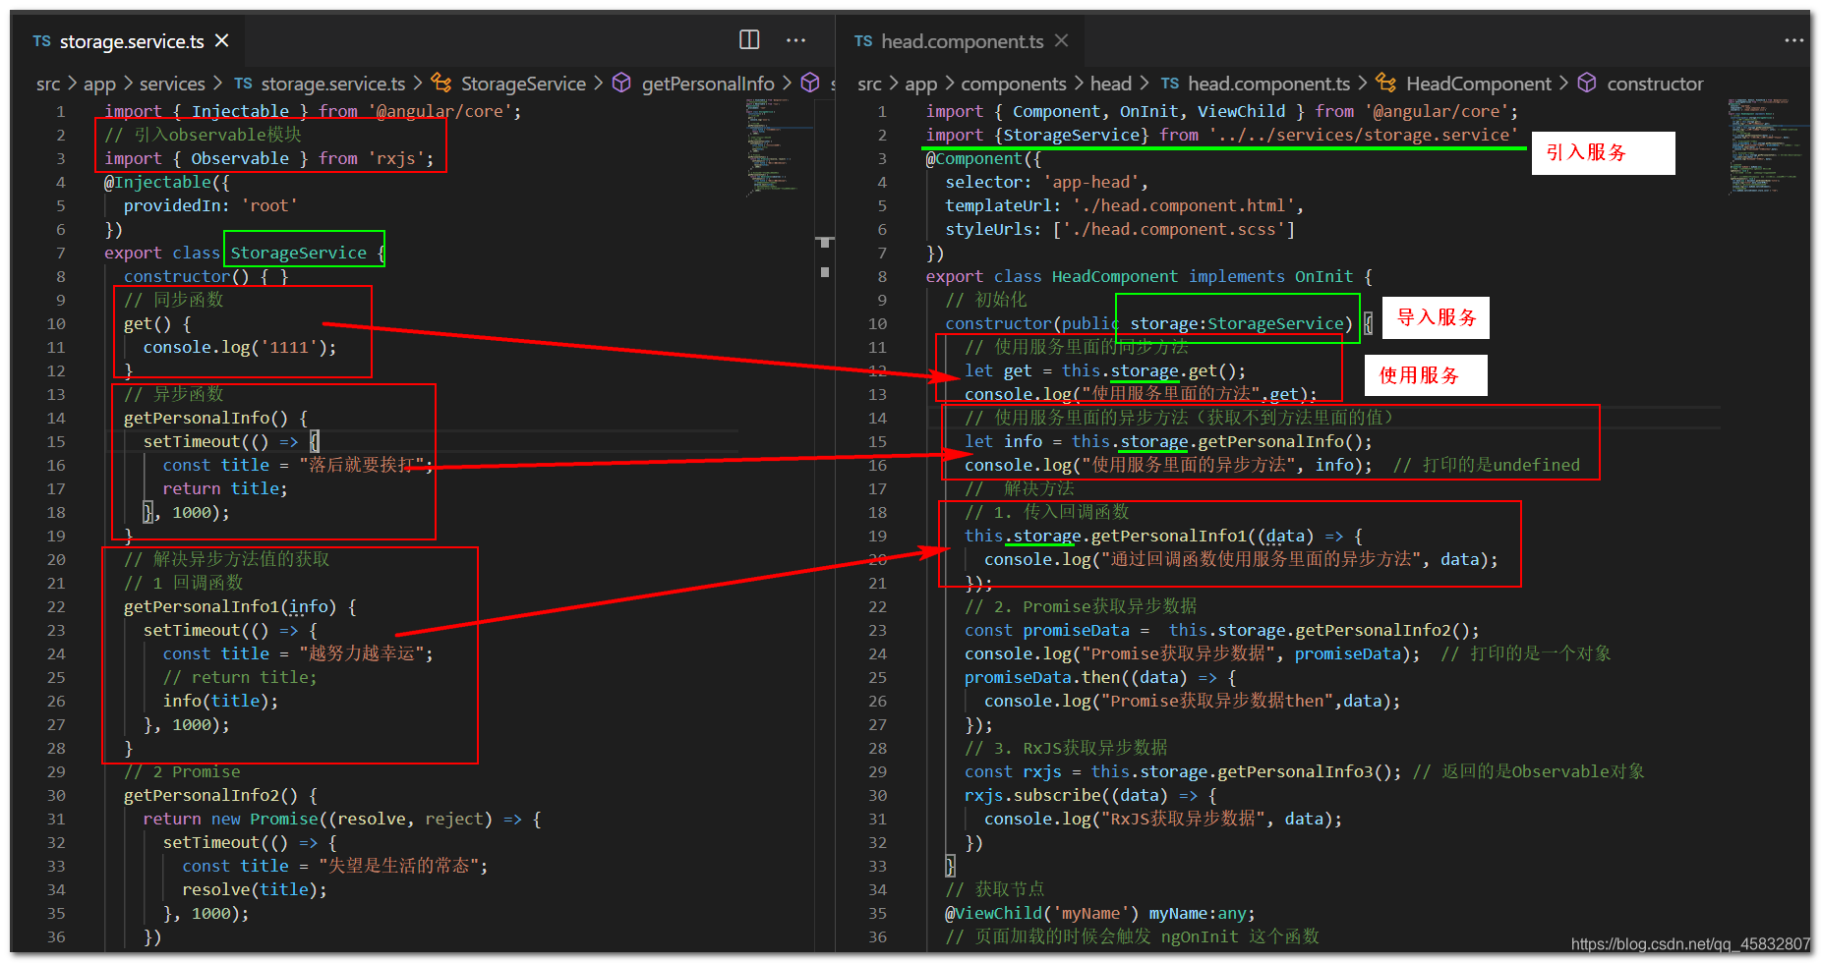Open getPersonalInfo method breadcrumb
The width and height of the screenshot is (1821, 963).
point(708,85)
